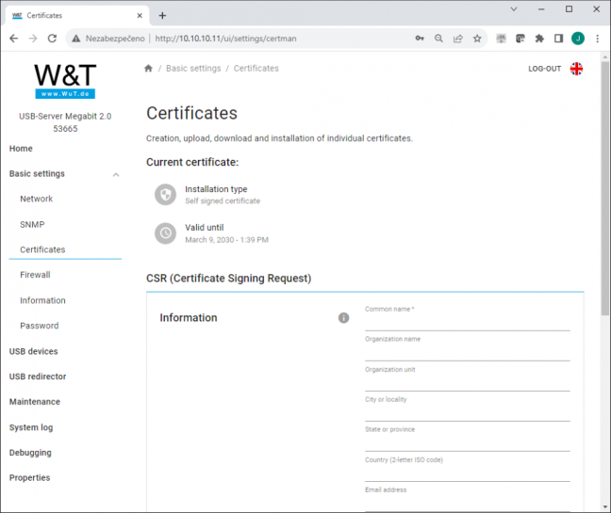This screenshot has height=513, width=611.
Task: Open the info icon beside Information heading
Action: coord(343,318)
